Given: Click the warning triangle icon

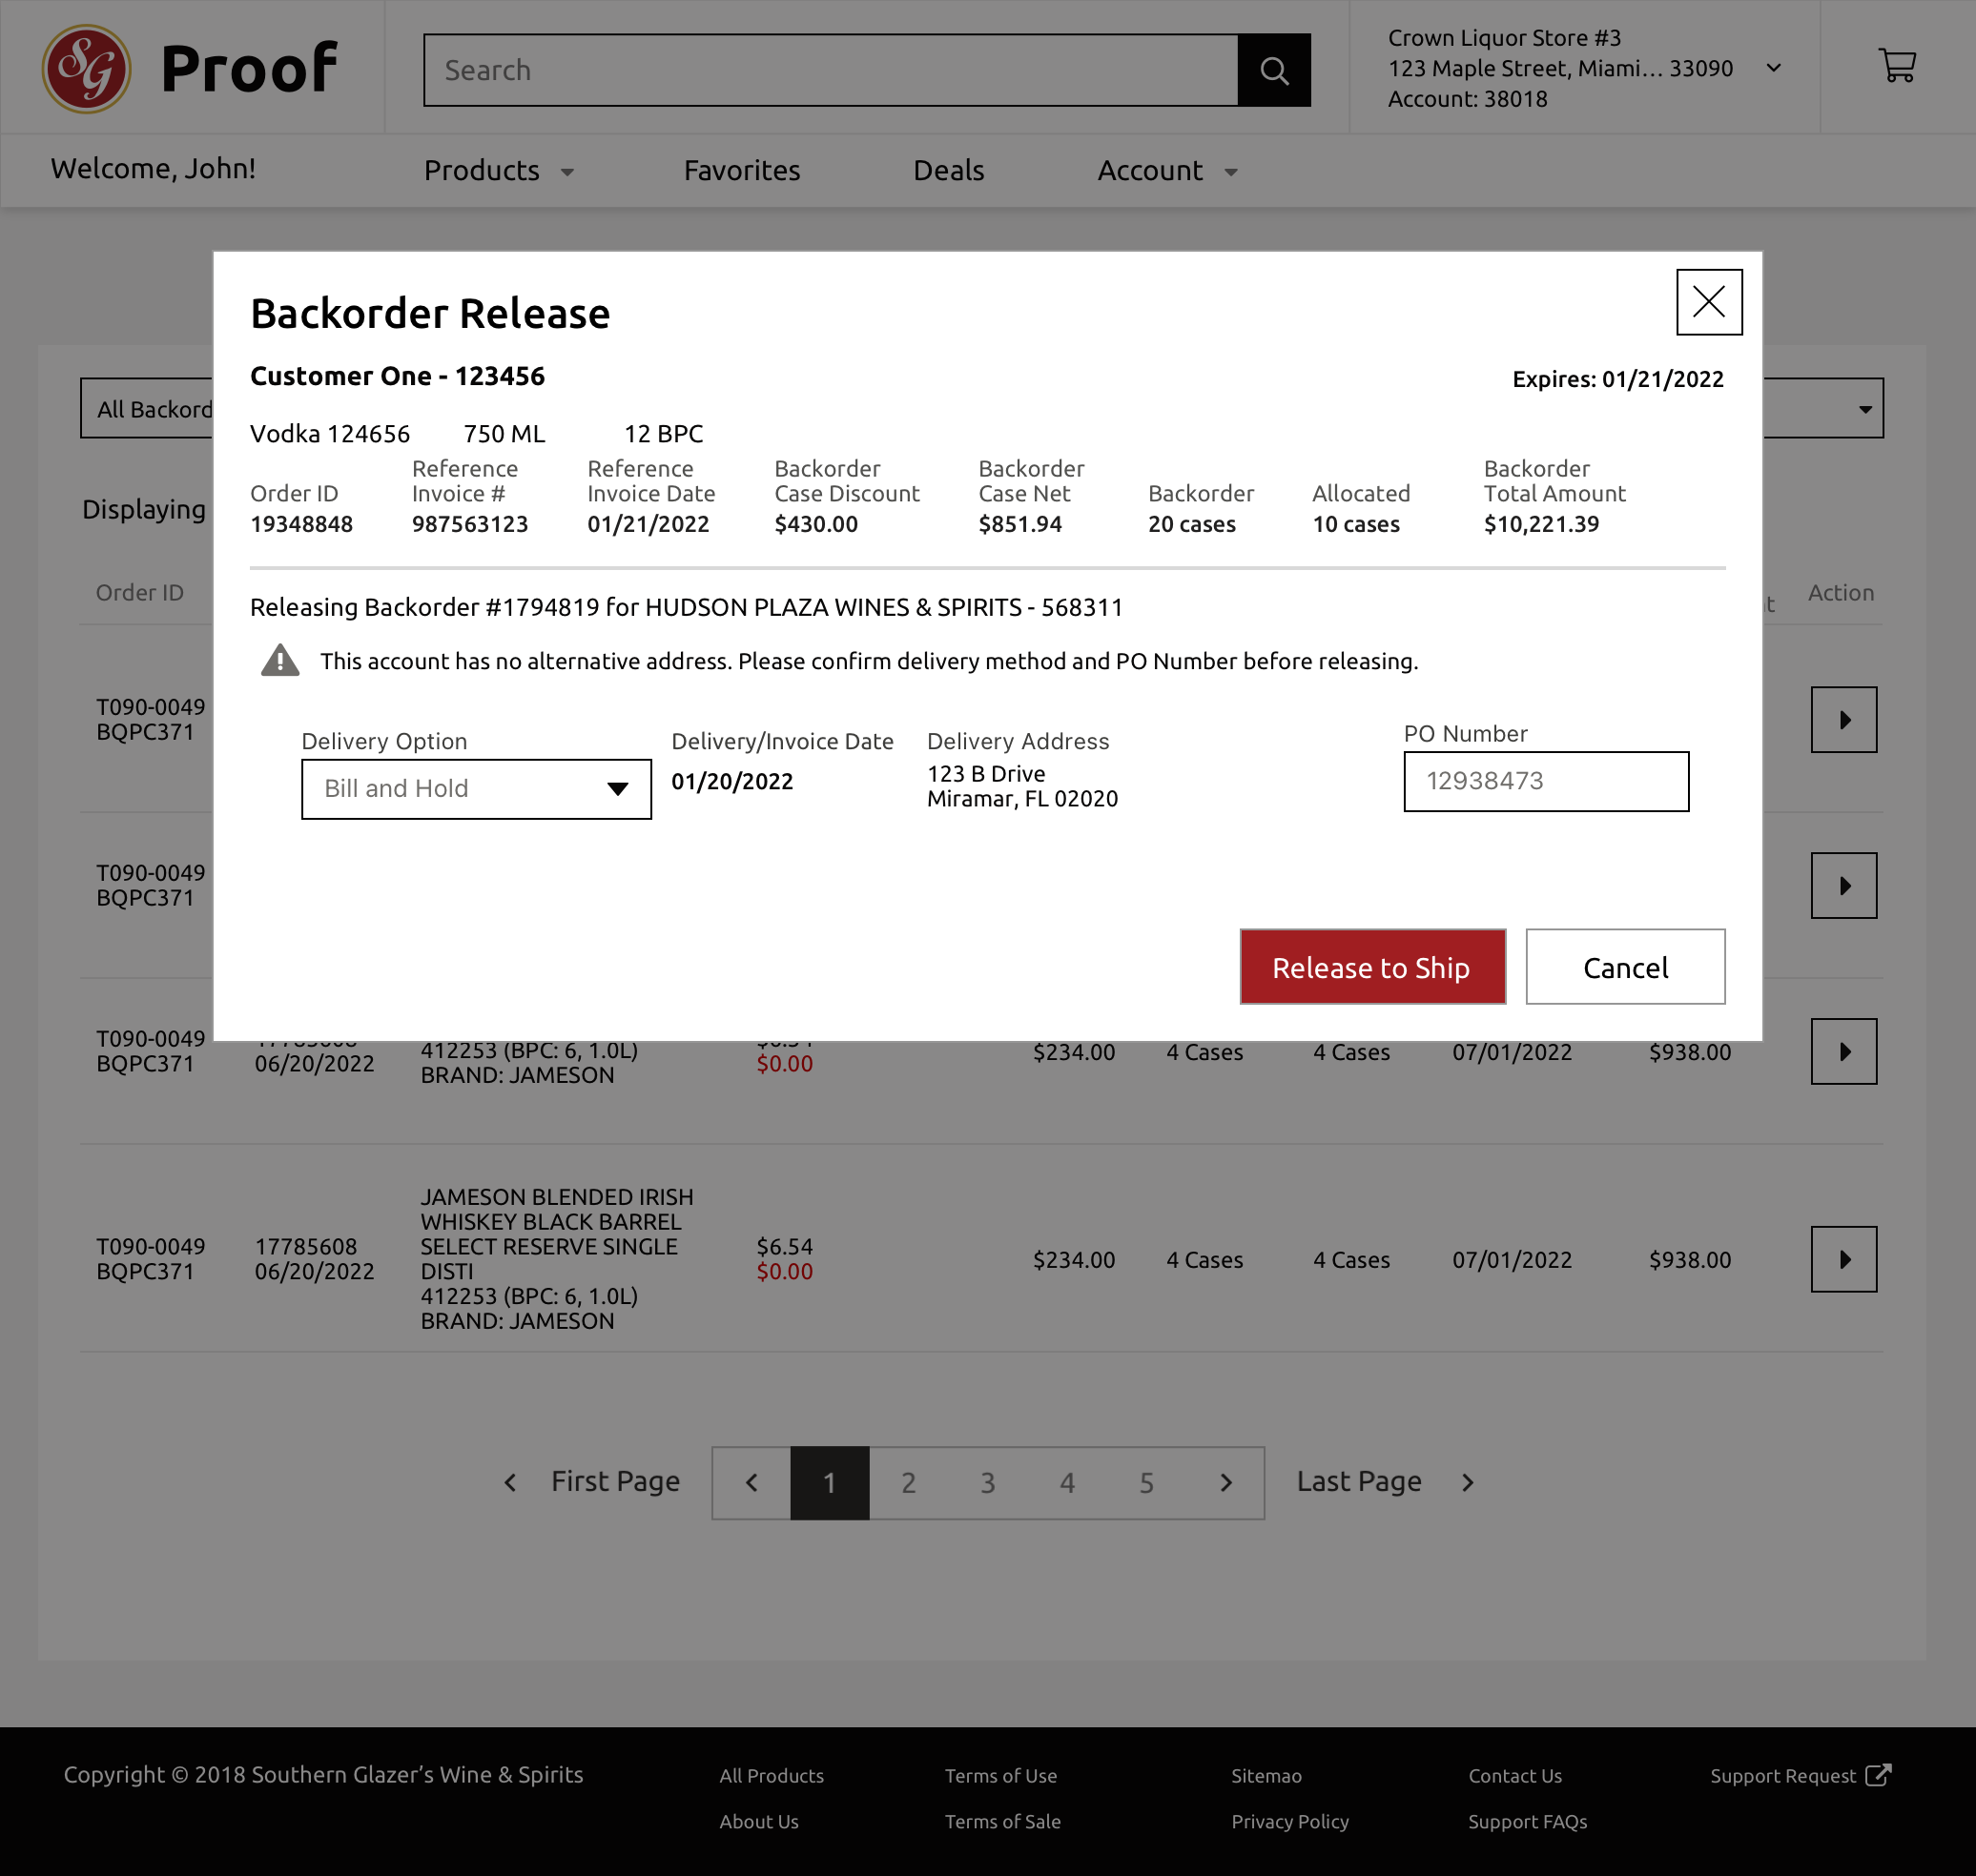Looking at the screenshot, I should [x=280, y=661].
